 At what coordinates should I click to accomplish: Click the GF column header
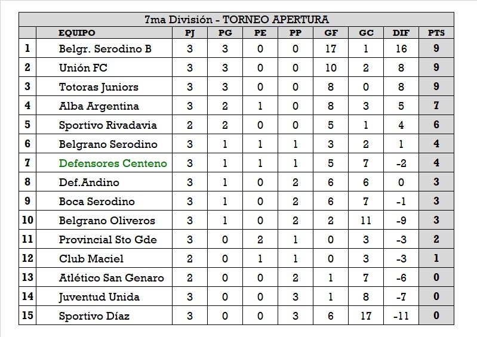tap(331, 33)
